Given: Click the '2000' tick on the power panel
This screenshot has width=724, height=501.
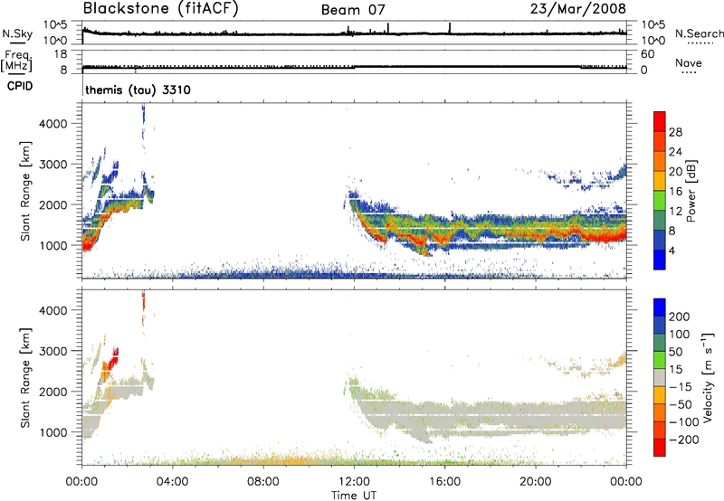Looking at the screenshot, I should pyautogui.click(x=53, y=204).
